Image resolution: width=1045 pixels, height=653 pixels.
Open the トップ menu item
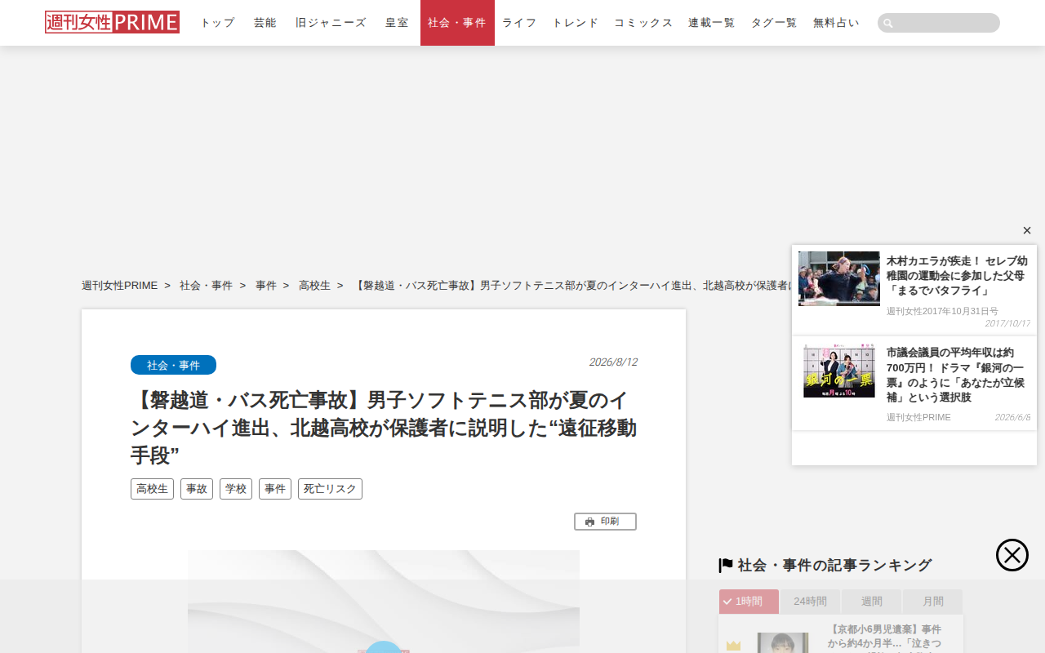217,23
